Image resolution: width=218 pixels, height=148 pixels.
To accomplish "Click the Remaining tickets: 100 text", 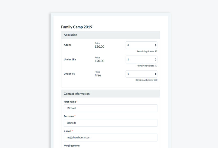I will (x=146, y=80).
